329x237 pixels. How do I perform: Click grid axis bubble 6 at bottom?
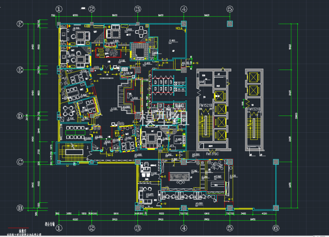click(x=276, y=228)
